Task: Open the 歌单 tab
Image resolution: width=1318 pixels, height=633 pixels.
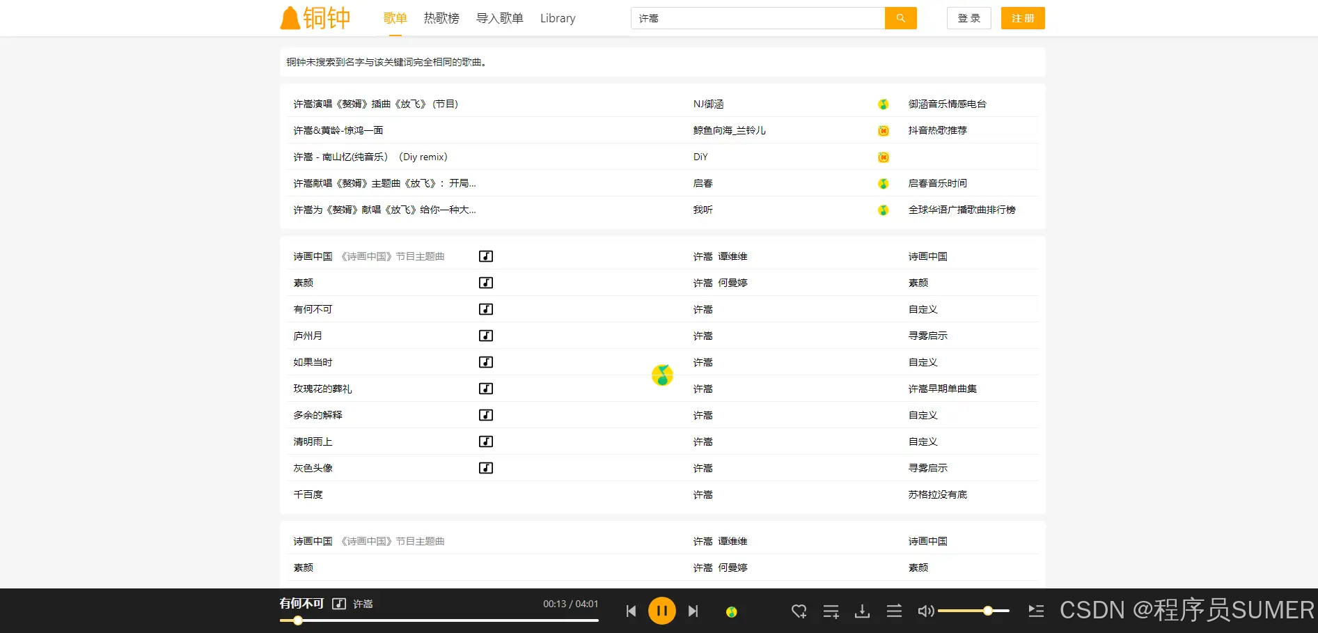Action: (395, 18)
